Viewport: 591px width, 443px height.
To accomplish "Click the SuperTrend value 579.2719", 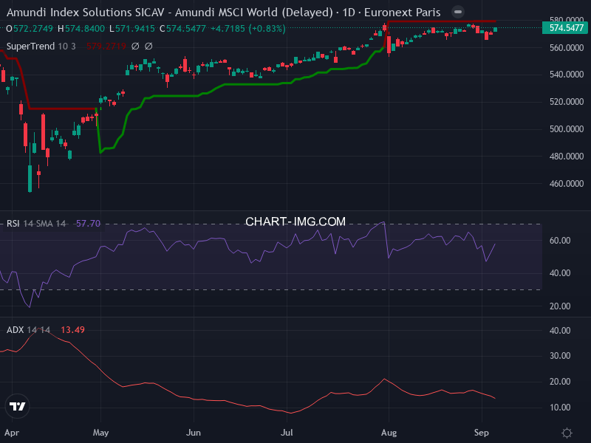I will [x=106, y=47].
